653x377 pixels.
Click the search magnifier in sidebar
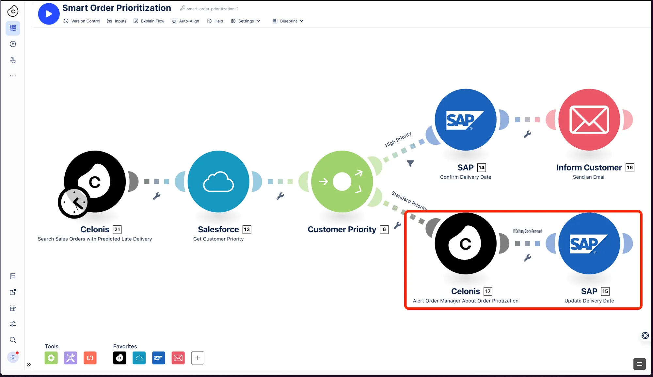(x=13, y=340)
